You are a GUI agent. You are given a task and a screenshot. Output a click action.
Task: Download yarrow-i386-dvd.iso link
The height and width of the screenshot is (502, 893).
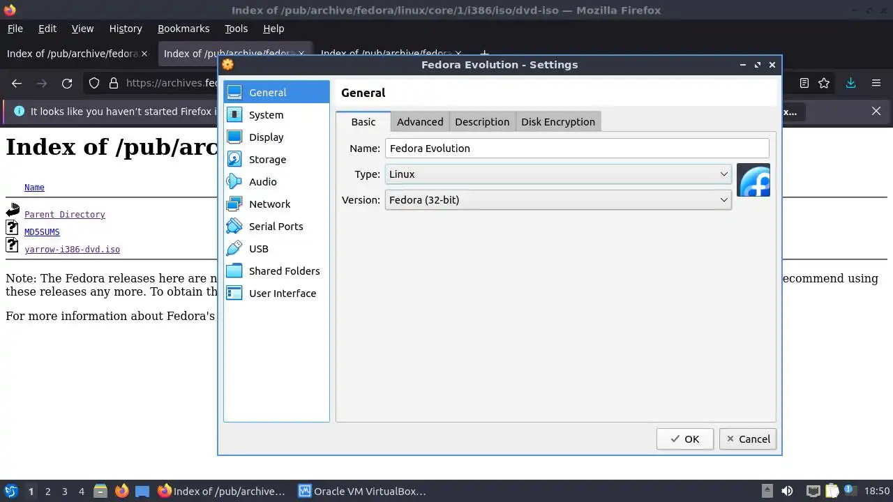coord(72,250)
